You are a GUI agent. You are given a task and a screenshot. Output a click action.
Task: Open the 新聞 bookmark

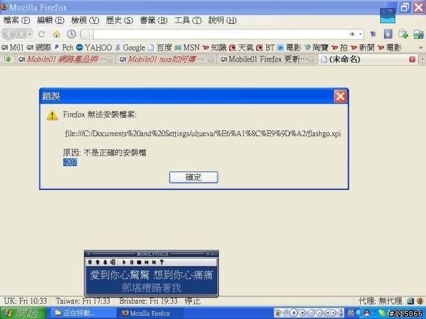coord(363,48)
